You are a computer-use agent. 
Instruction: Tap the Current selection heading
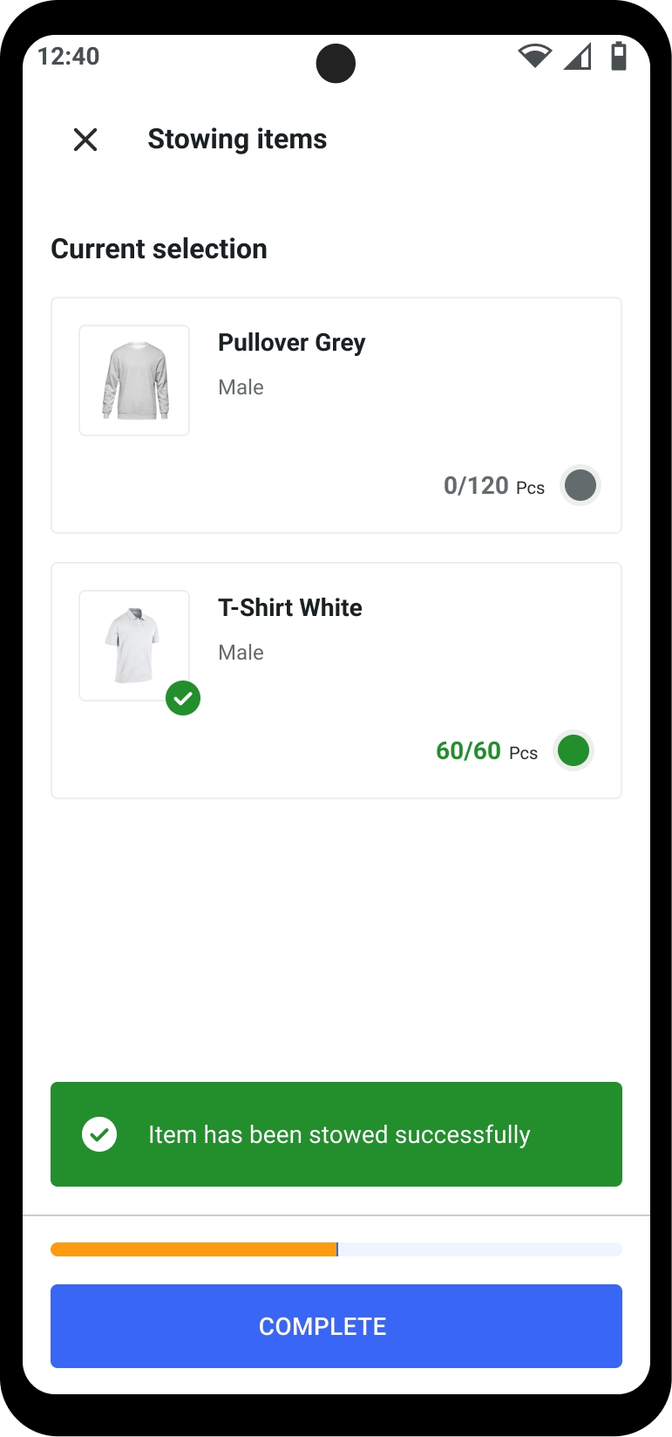click(x=159, y=250)
